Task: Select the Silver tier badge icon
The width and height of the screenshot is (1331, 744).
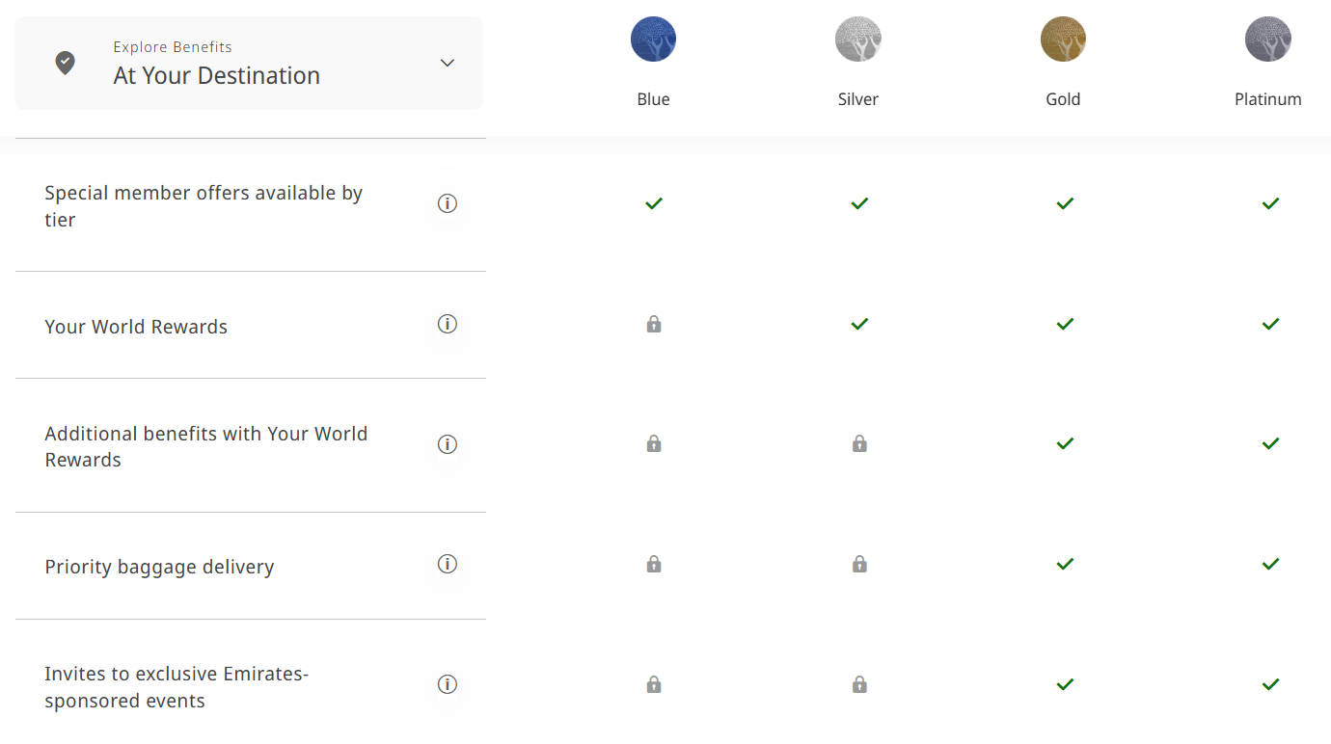Action: 858,40
